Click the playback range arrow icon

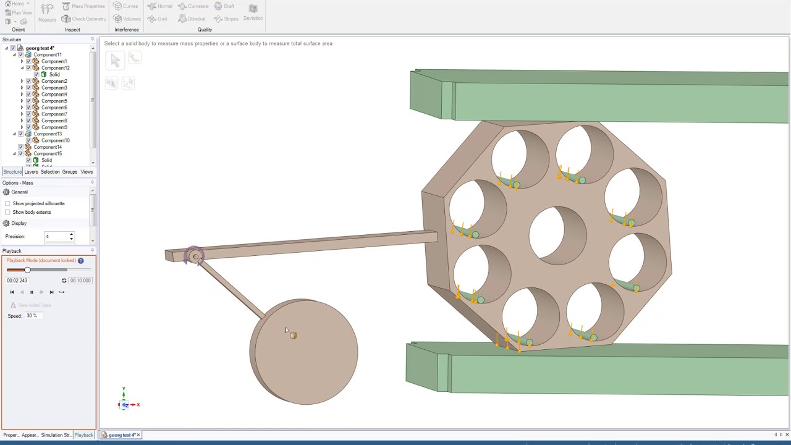click(x=61, y=292)
